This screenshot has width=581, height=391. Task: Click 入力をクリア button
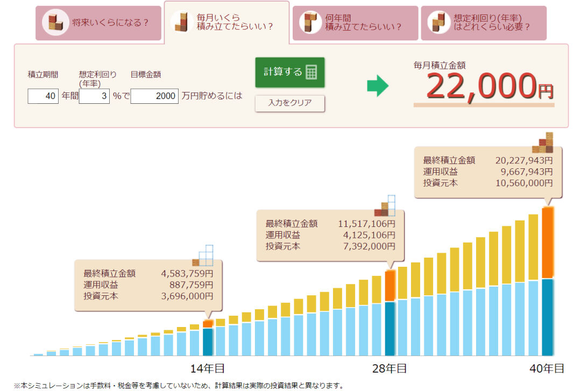[290, 103]
